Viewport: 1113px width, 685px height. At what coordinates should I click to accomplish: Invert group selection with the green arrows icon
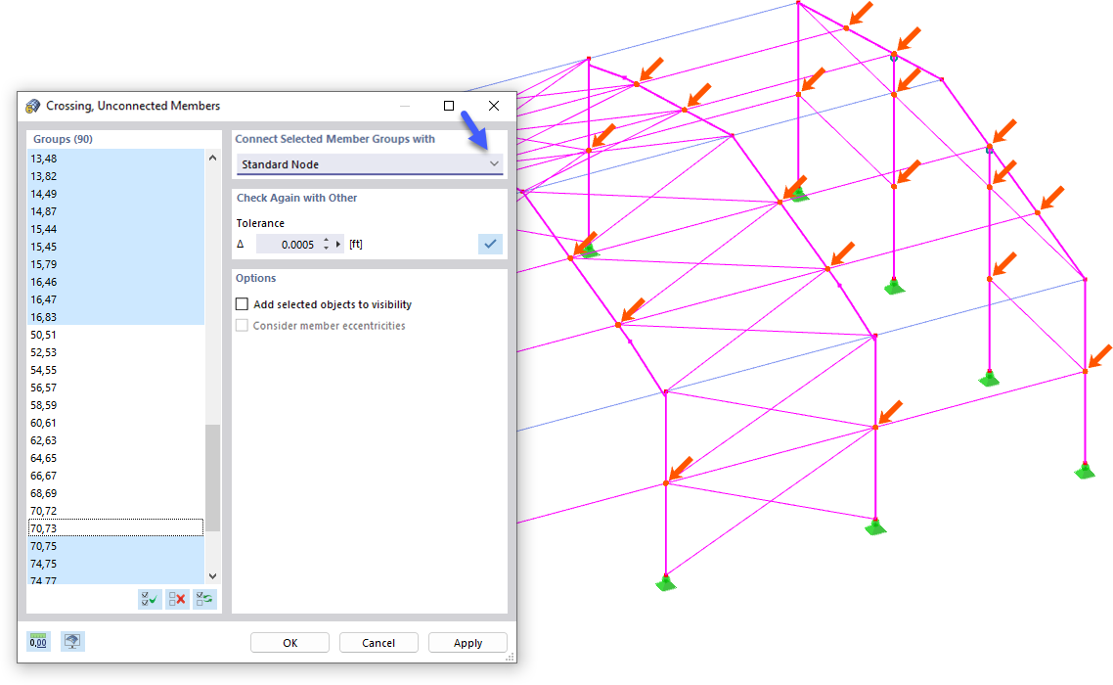(x=203, y=599)
